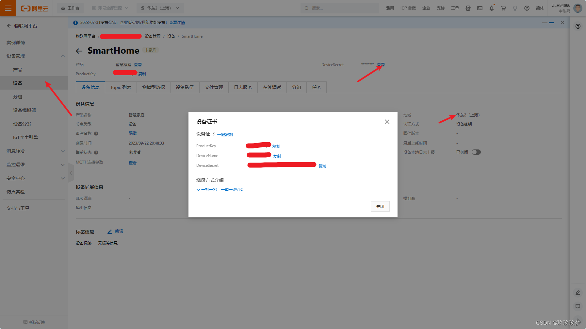Open the right panel feedback chat icon
The width and height of the screenshot is (586, 329).
[x=578, y=306]
